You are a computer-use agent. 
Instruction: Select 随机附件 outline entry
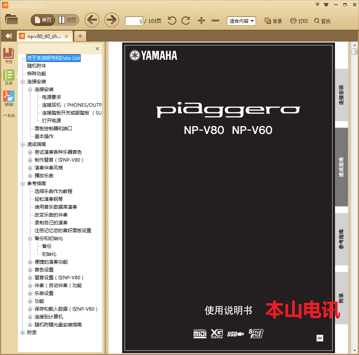pyautogui.click(x=37, y=66)
